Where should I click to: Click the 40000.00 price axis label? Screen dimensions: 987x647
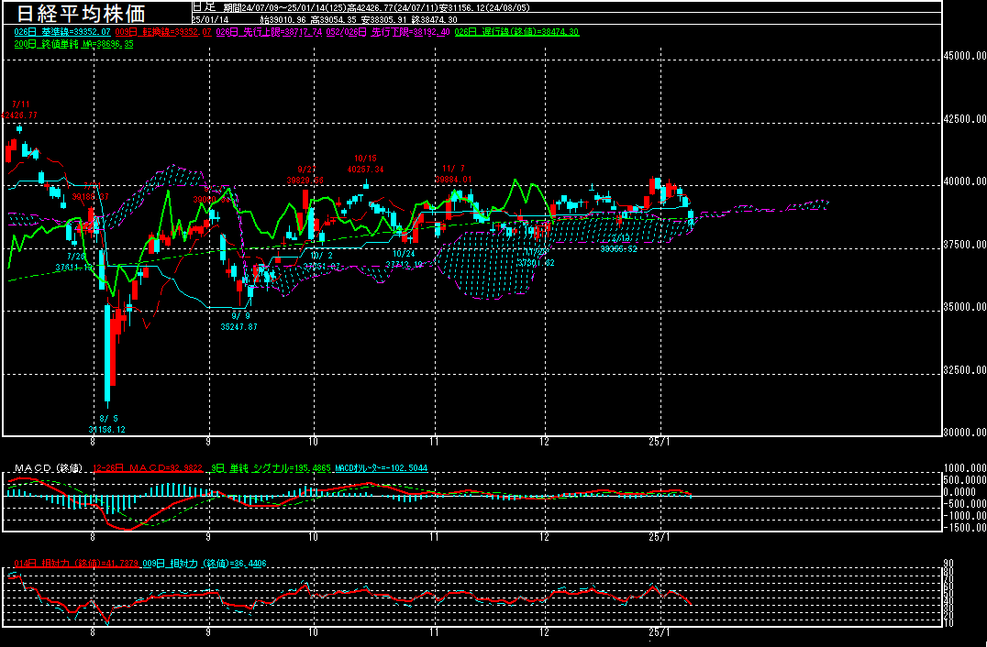click(965, 181)
